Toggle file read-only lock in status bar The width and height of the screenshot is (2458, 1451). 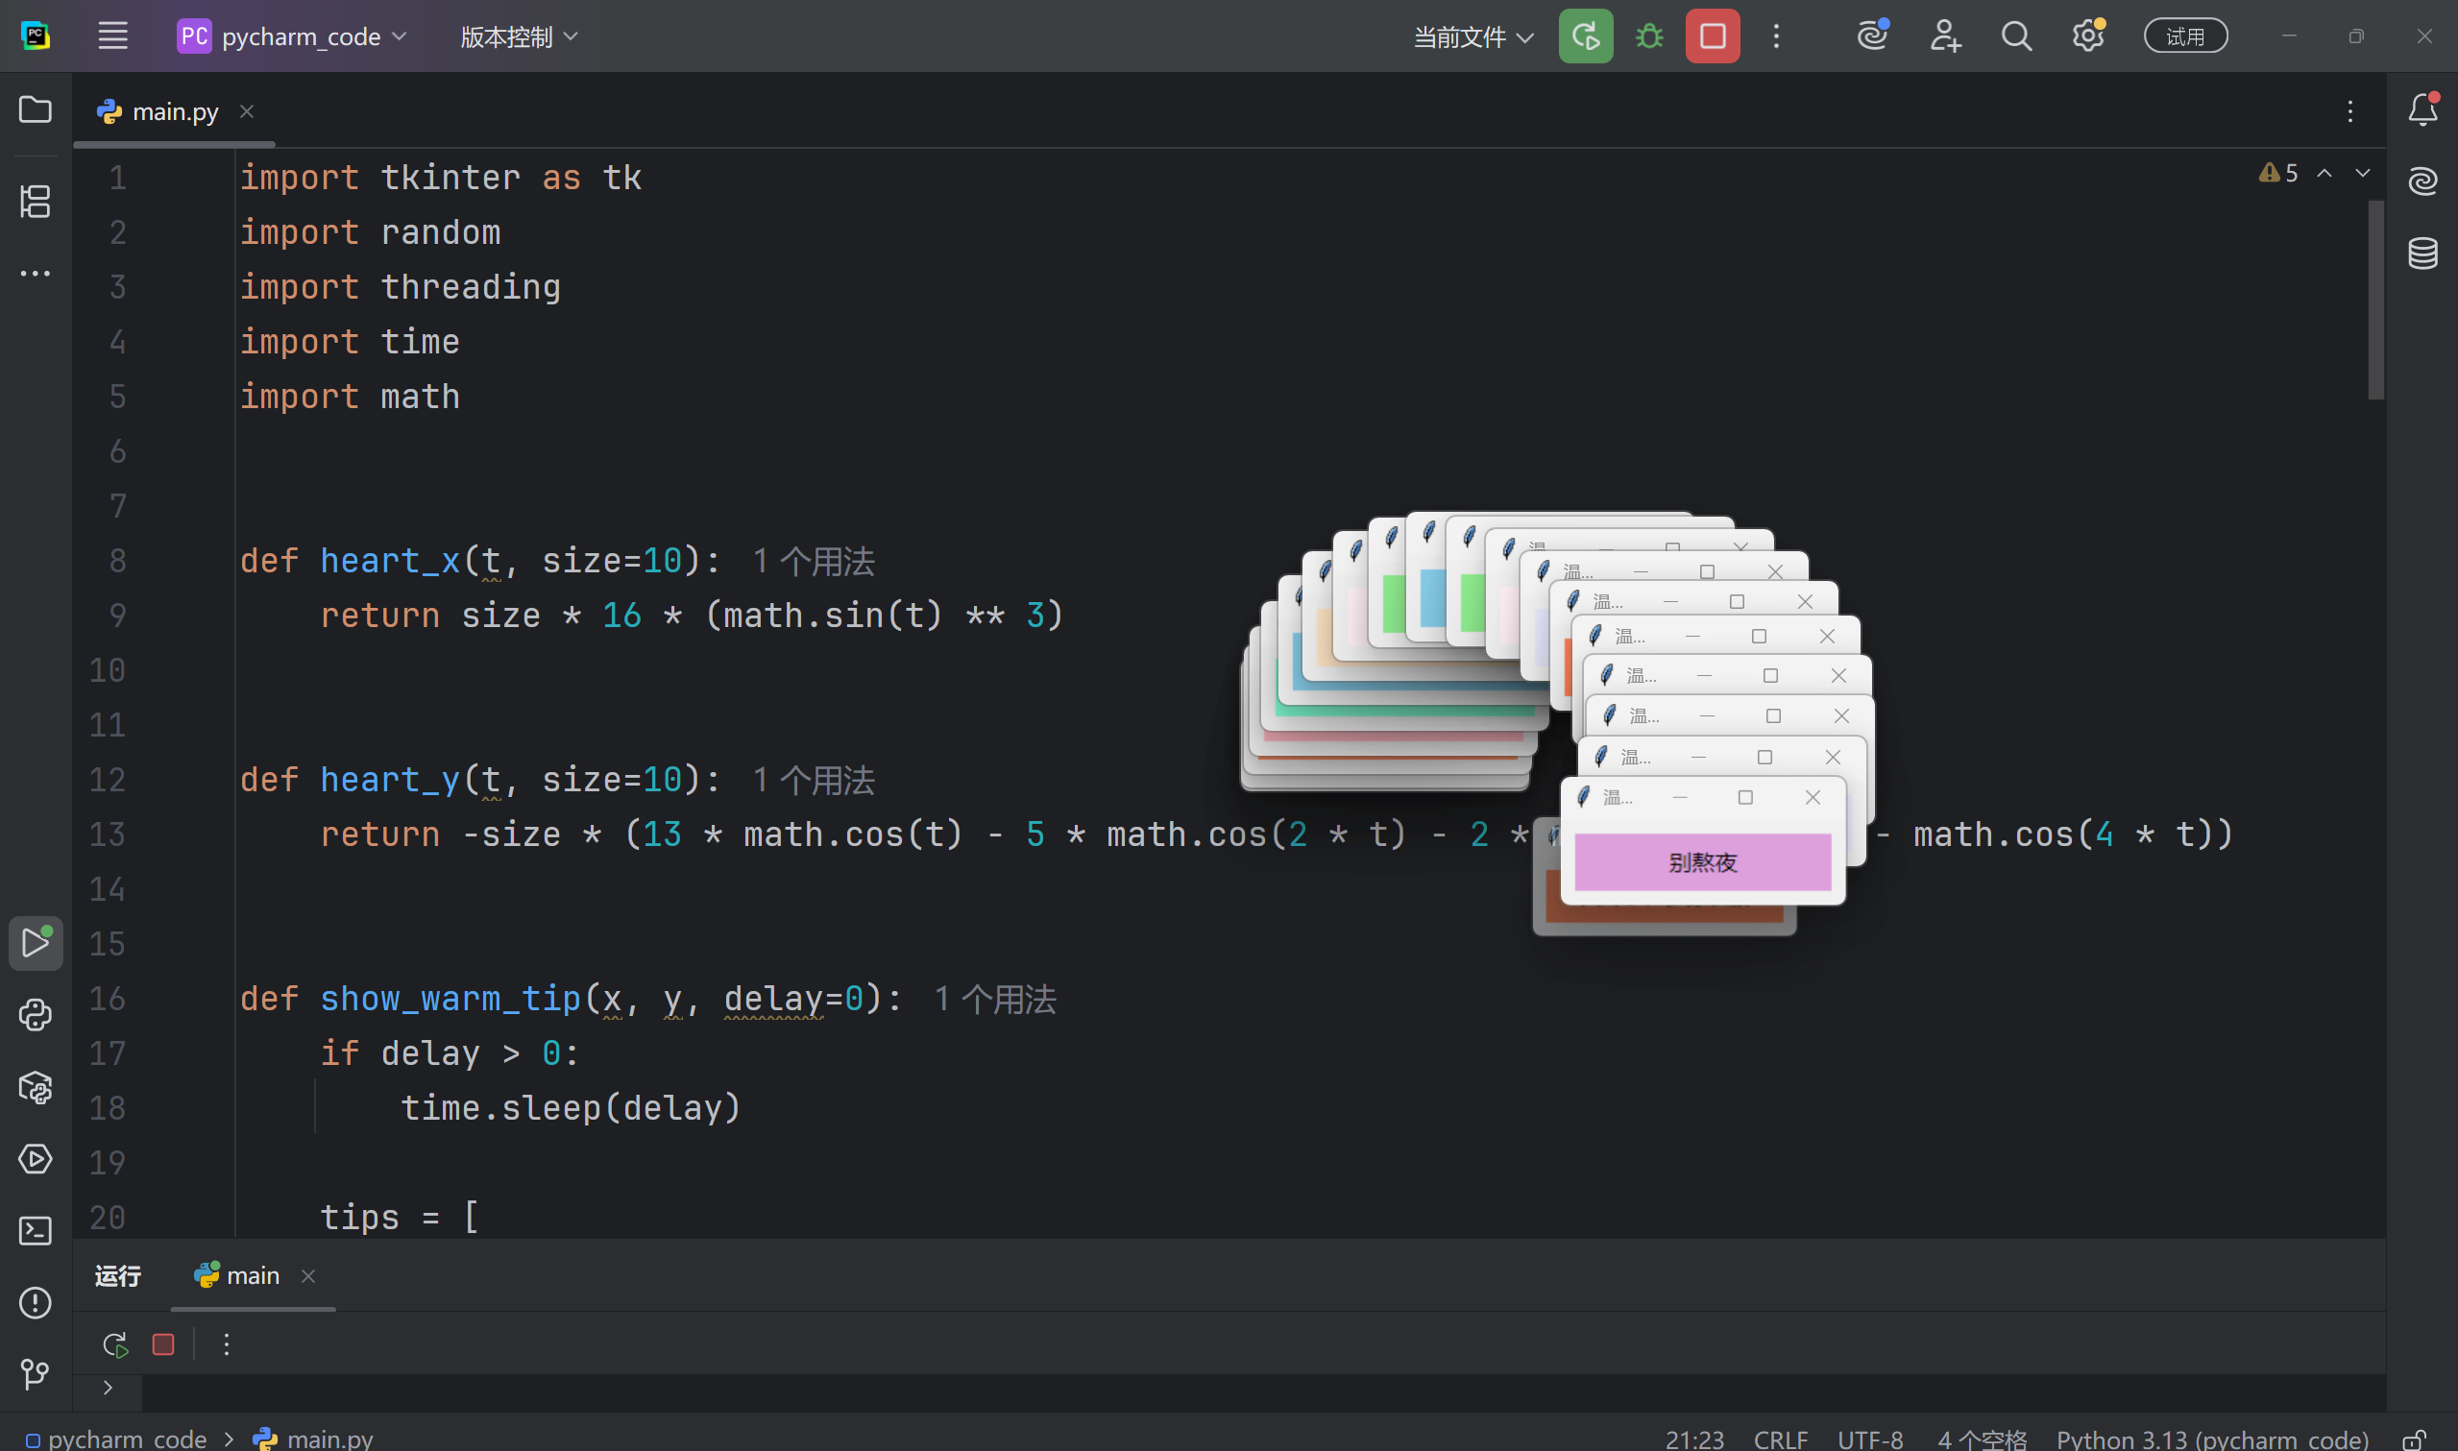click(2414, 1439)
